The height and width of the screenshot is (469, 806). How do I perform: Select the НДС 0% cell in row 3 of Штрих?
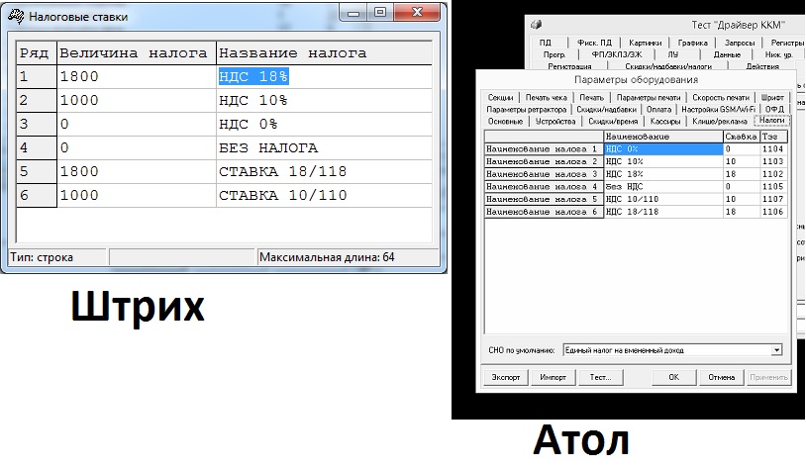[324, 124]
